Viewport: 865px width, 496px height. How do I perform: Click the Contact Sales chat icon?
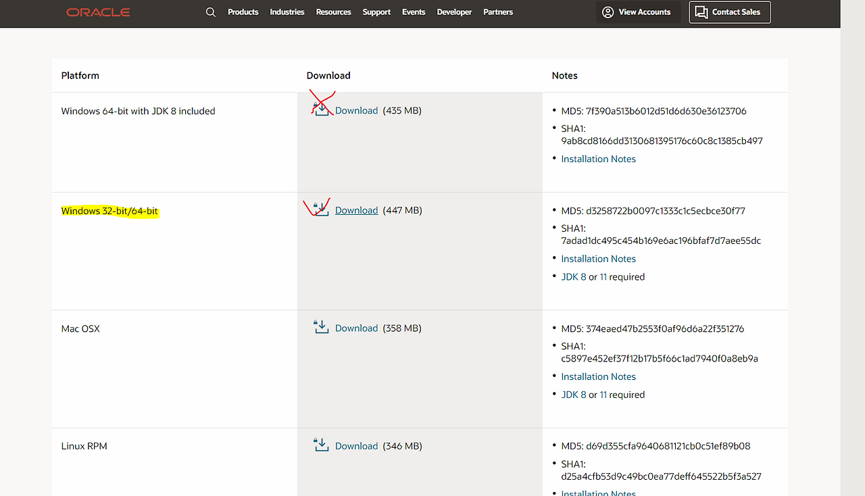click(x=701, y=12)
